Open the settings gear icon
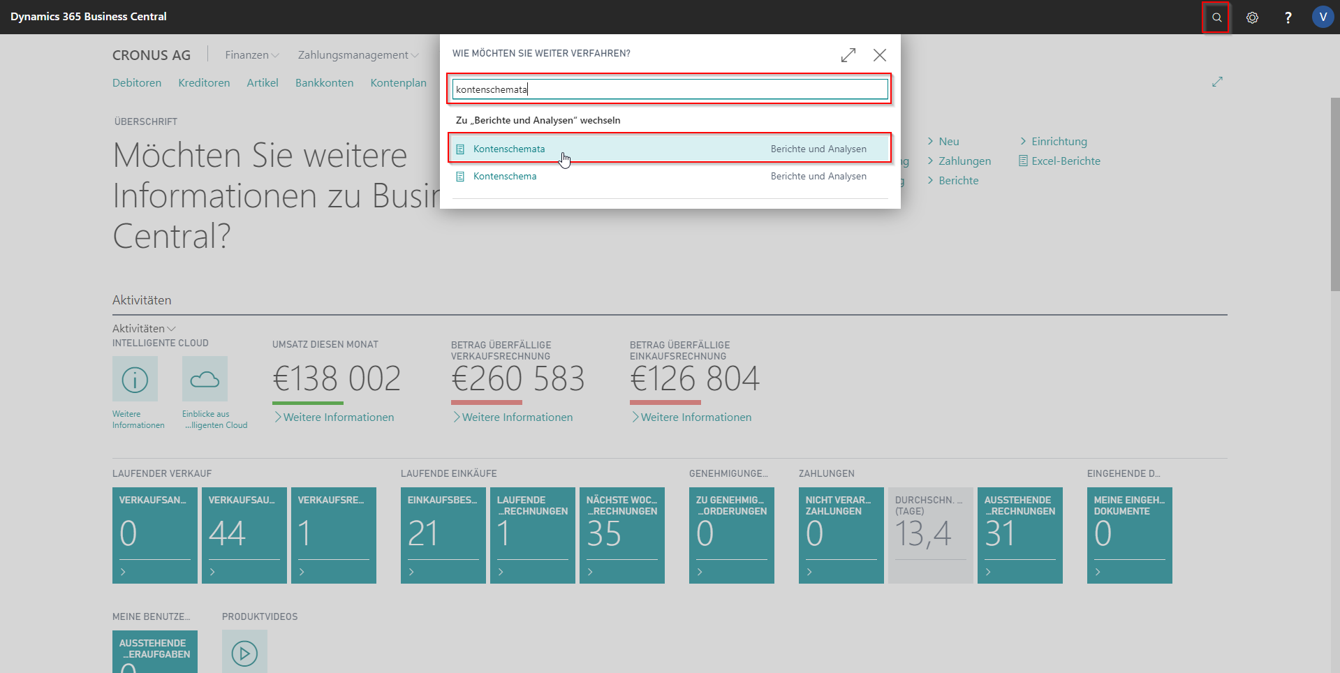 pyautogui.click(x=1252, y=17)
